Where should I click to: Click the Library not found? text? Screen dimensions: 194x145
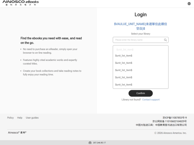coord(131,100)
